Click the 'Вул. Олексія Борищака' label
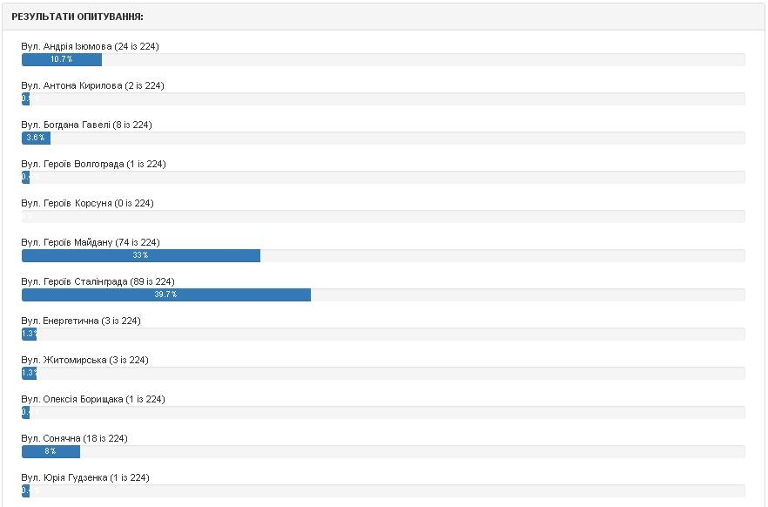Viewport: 768px width, 507px height. pyautogui.click(x=93, y=399)
